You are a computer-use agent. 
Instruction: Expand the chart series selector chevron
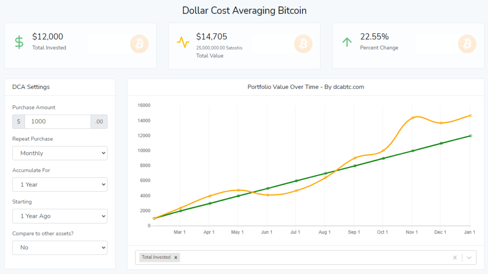coord(469,257)
